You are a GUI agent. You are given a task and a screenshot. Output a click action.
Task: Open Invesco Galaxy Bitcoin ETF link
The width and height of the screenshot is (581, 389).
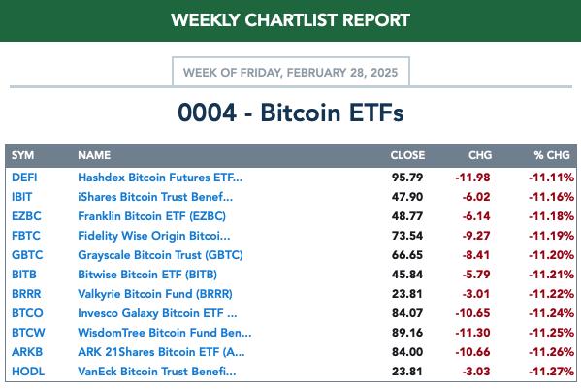click(x=157, y=313)
